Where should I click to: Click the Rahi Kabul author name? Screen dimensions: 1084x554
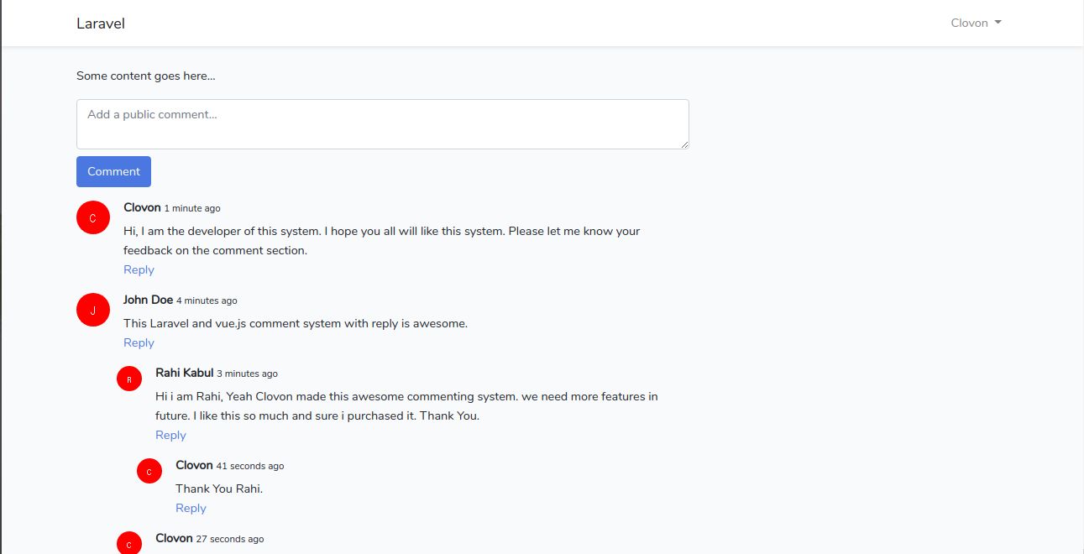click(x=184, y=373)
